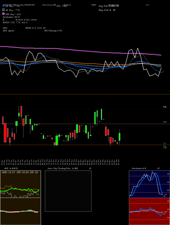170x225 pixels.
Task: Click the 'BUY Slowing @ 2%' signal text
Action: (x=53, y=31)
